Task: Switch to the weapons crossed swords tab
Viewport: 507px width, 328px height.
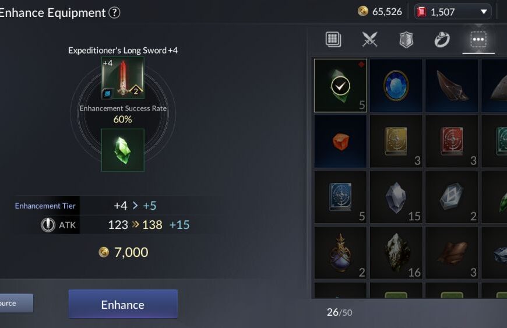Action: click(x=369, y=40)
